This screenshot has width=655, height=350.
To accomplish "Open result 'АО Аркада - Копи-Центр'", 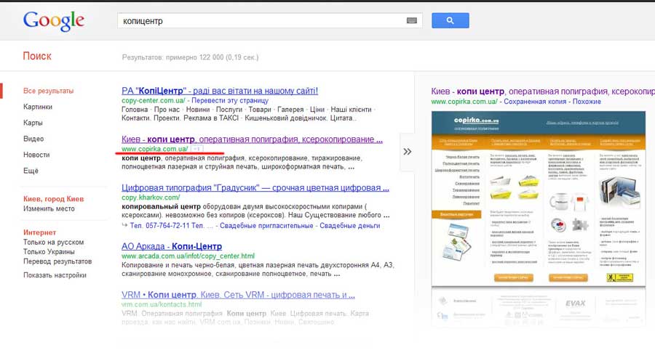I will click(172, 246).
